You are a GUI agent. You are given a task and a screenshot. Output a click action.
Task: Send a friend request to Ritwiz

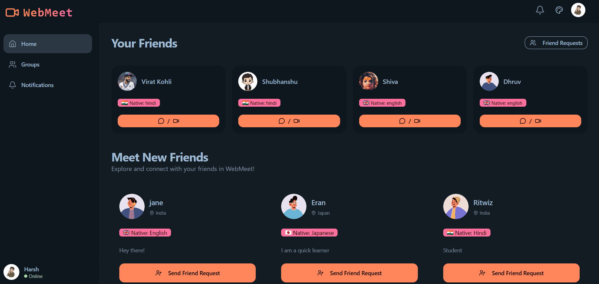(511, 273)
